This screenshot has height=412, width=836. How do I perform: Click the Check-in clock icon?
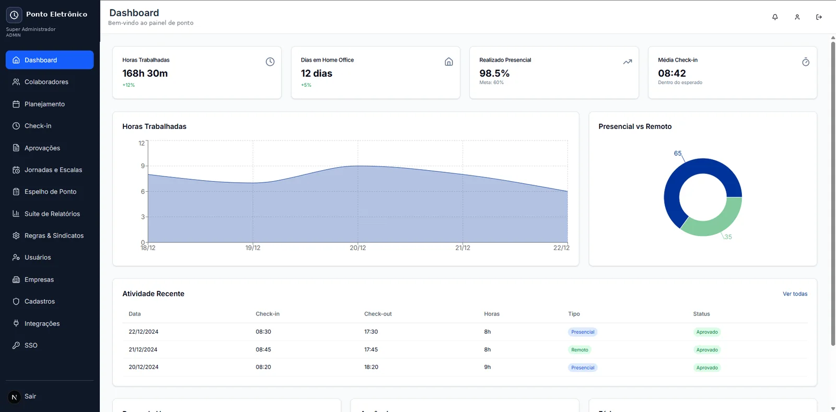coord(16,126)
